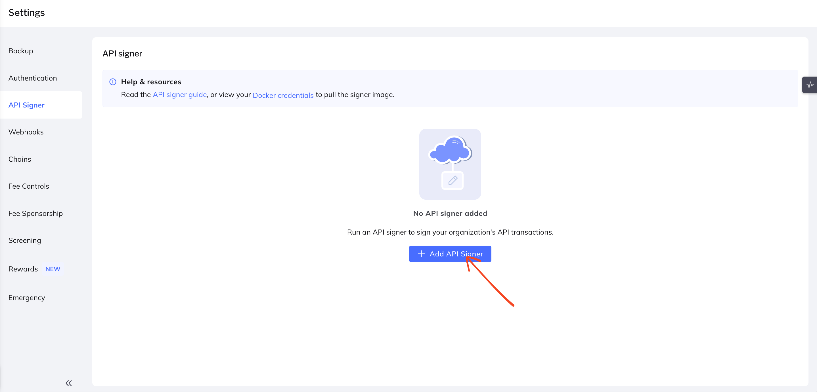The image size is (817, 392).
Task: Open Fee Controls settings
Action: coord(29,186)
